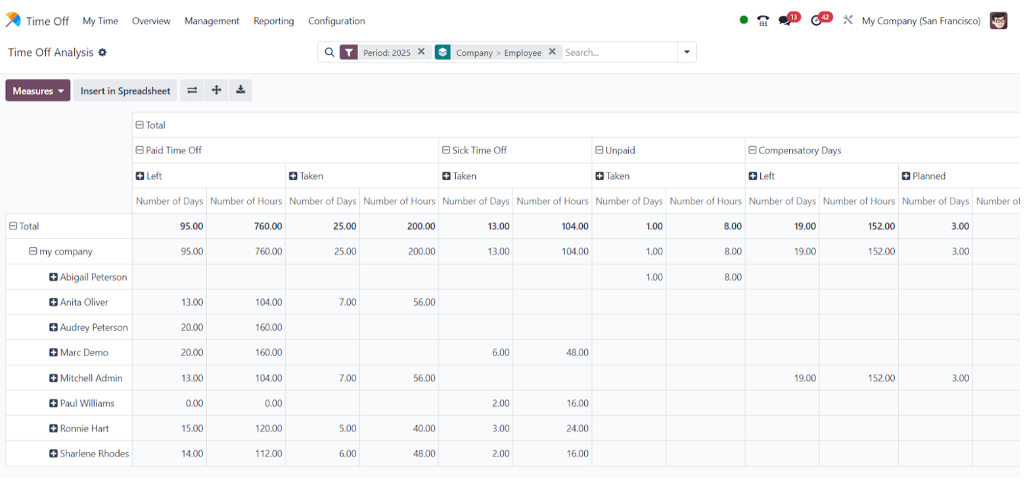
Task: Open the voip phone icon
Action: pos(763,20)
